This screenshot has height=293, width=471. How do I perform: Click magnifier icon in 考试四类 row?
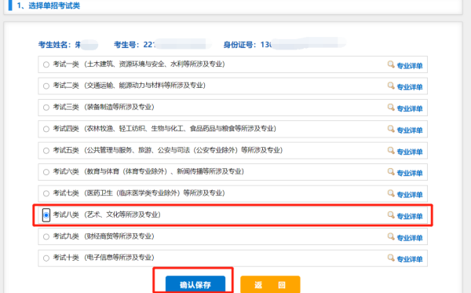pos(391,129)
